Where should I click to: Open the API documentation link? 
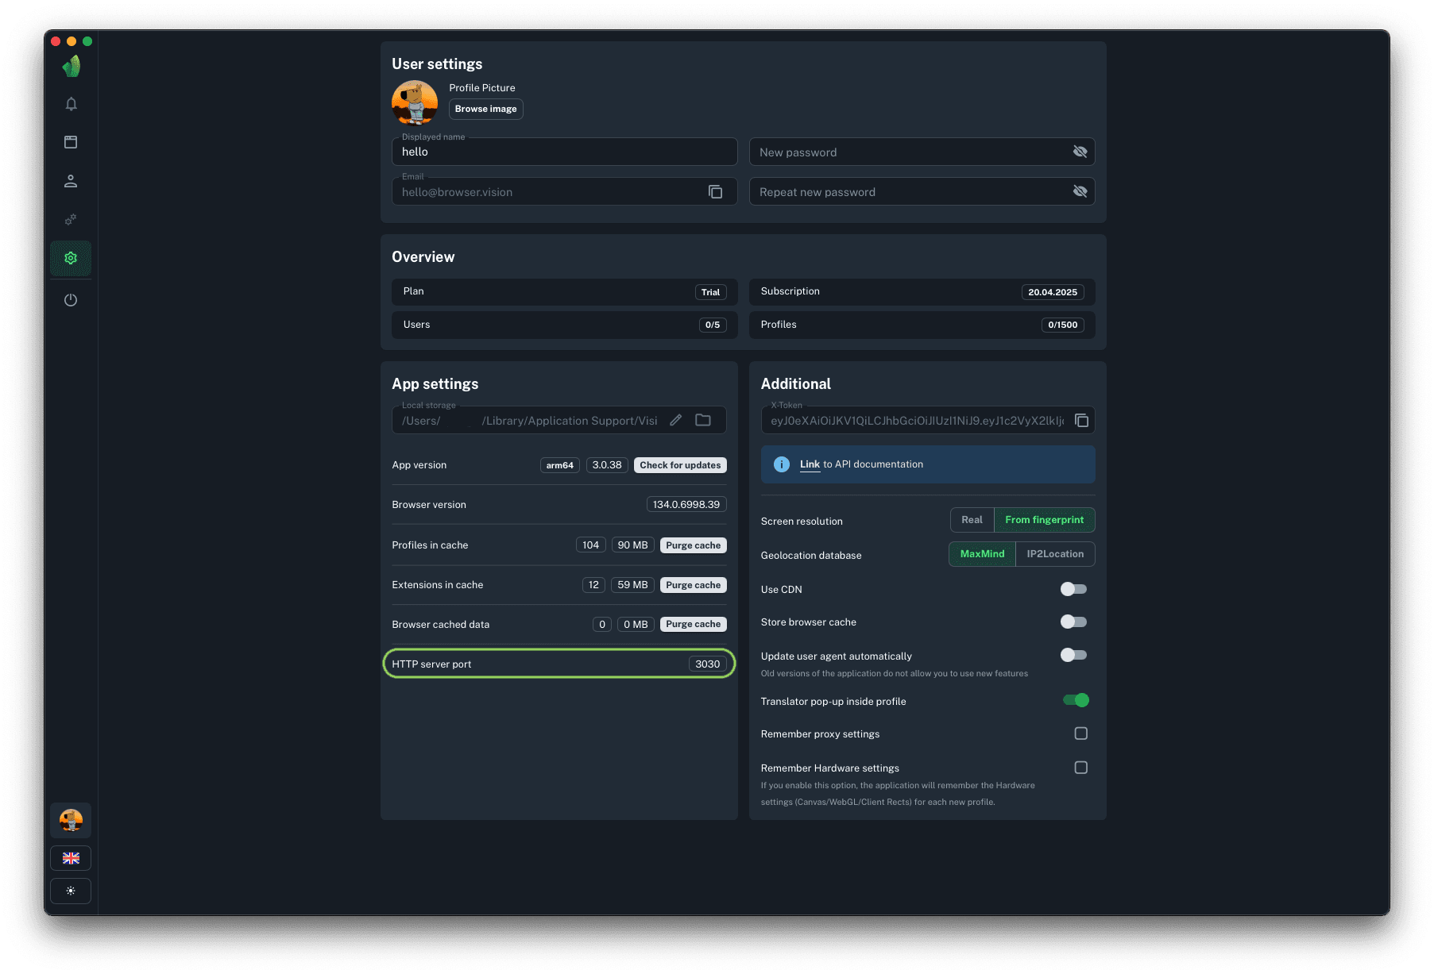(x=810, y=464)
